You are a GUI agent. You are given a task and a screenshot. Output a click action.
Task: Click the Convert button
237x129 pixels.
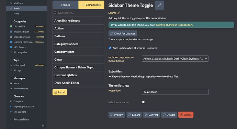tap(151, 115)
